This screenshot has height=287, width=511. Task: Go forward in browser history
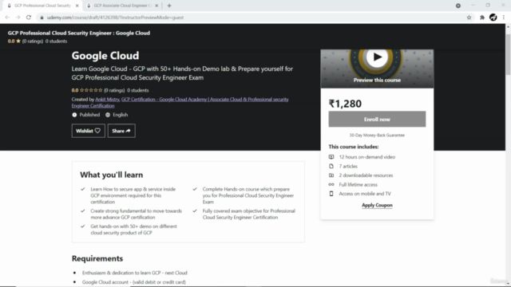tap(18, 18)
